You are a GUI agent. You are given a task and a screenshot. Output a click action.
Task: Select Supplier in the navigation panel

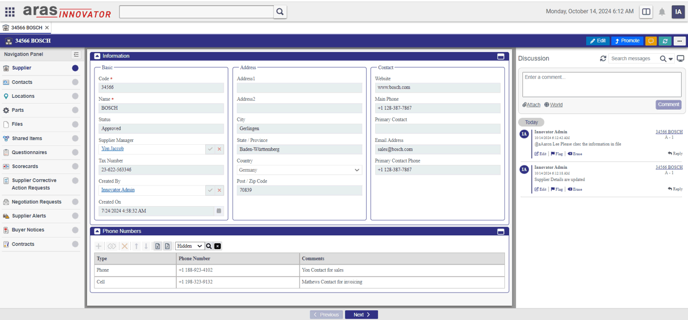point(22,68)
